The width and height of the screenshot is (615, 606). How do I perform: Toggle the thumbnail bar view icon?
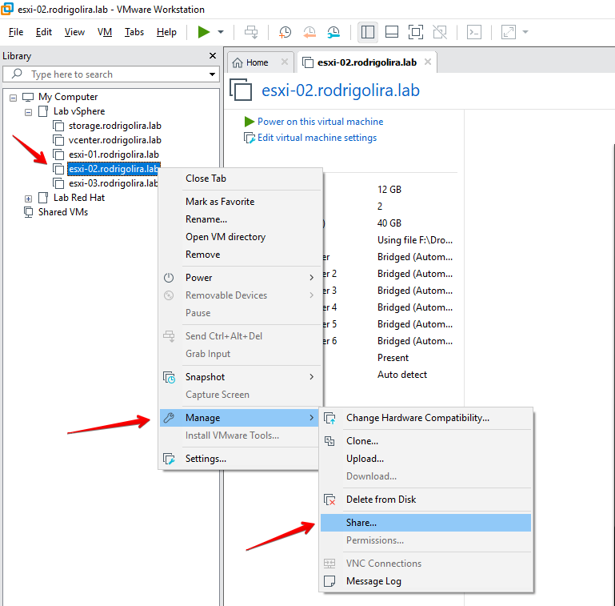[392, 32]
